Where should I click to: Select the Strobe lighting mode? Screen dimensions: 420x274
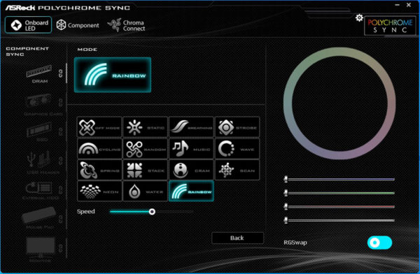(x=237, y=127)
